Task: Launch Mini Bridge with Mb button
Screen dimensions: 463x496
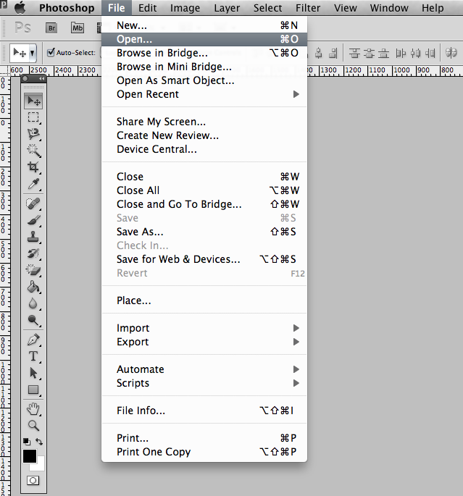Action: click(x=78, y=28)
